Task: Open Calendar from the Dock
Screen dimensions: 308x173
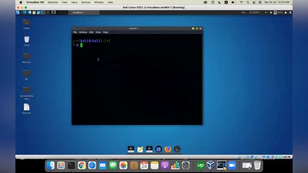Action: [x=144, y=165]
